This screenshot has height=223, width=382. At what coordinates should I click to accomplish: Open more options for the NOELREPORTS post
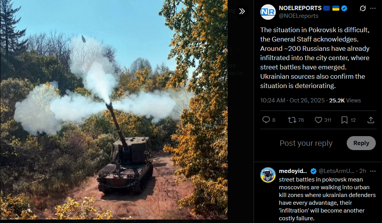tap(373, 8)
